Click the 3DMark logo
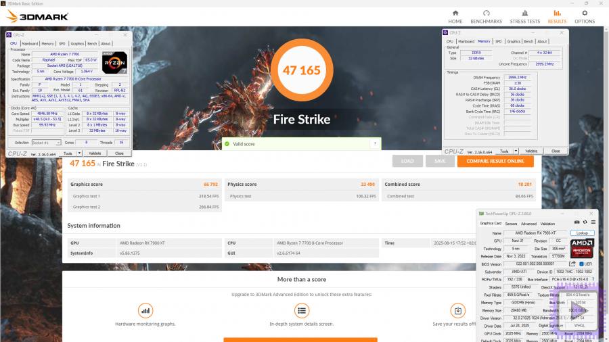This screenshot has height=342, width=609. [x=38, y=16]
